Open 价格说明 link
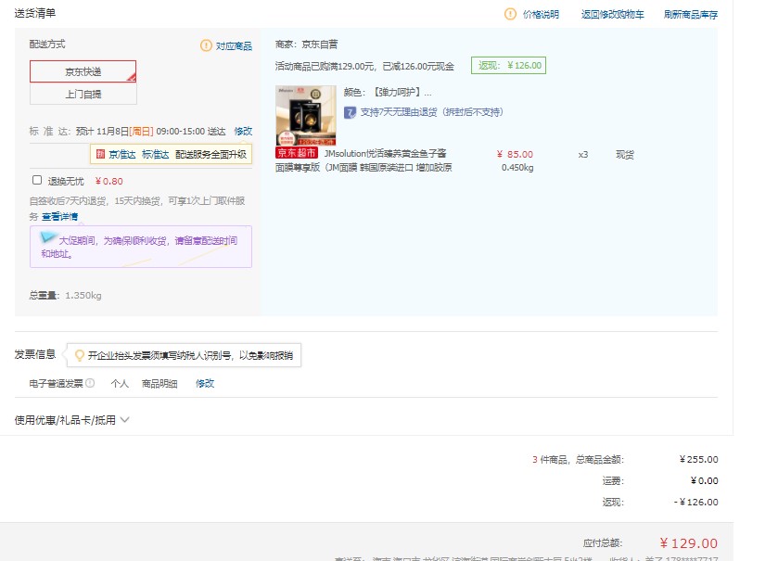 pos(541,15)
